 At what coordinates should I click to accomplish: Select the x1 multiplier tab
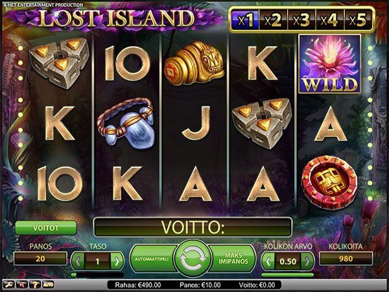click(x=245, y=20)
